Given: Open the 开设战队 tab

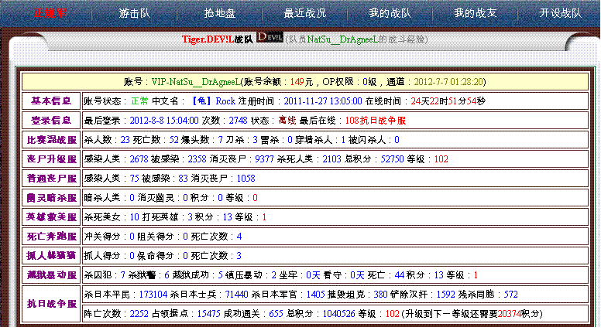Looking at the screenshot, I should click(559, 13).
